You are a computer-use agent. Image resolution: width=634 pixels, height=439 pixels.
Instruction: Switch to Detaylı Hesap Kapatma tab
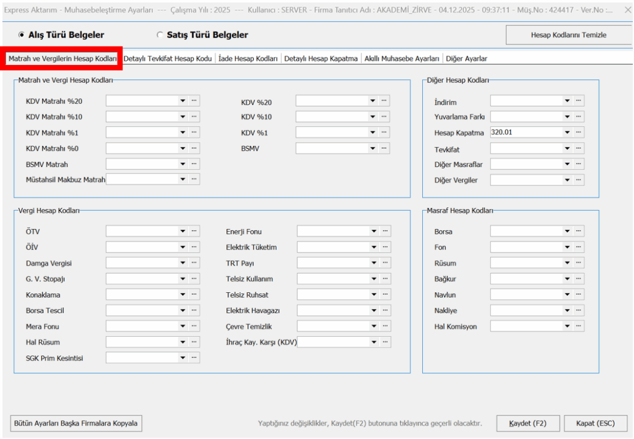(x=321, y=59)
